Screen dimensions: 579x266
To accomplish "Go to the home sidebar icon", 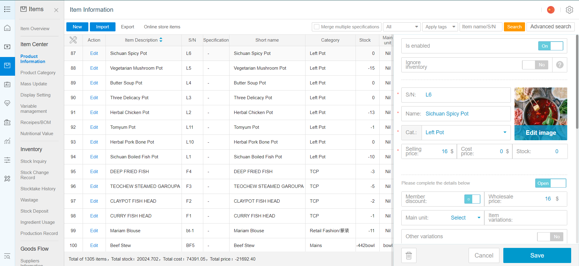I will (x=7, y=28).
